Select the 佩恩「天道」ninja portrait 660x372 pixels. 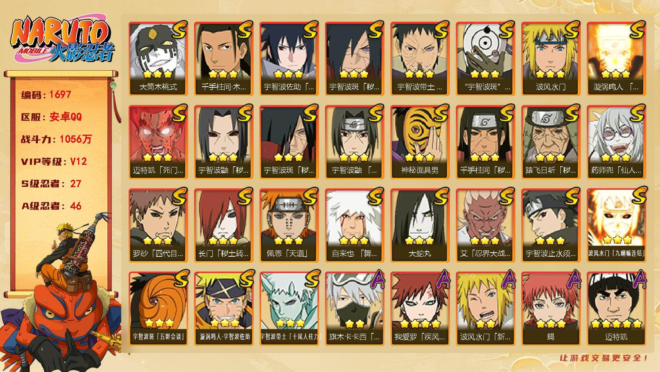point(289,225)
